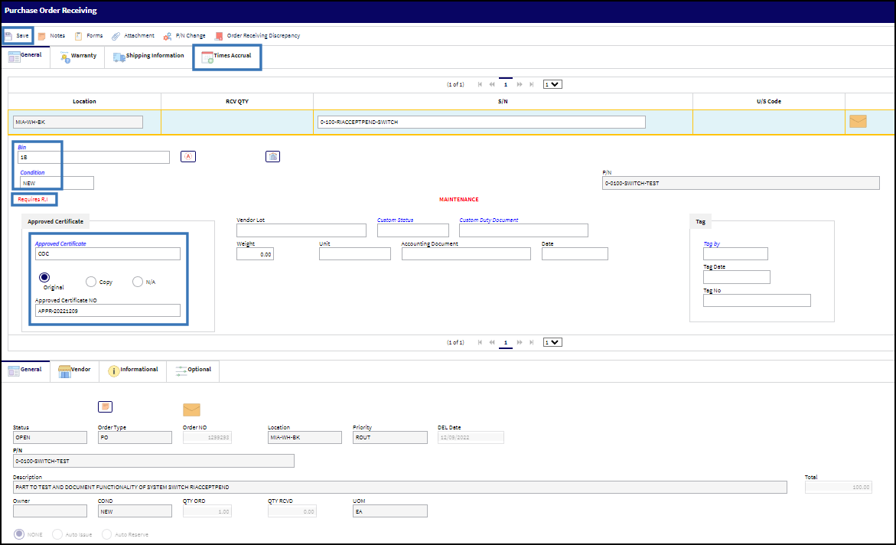This screenshot has width=896, height=545.
Task: Go to first page in the top pager
Action: click(x=480, y=85)
